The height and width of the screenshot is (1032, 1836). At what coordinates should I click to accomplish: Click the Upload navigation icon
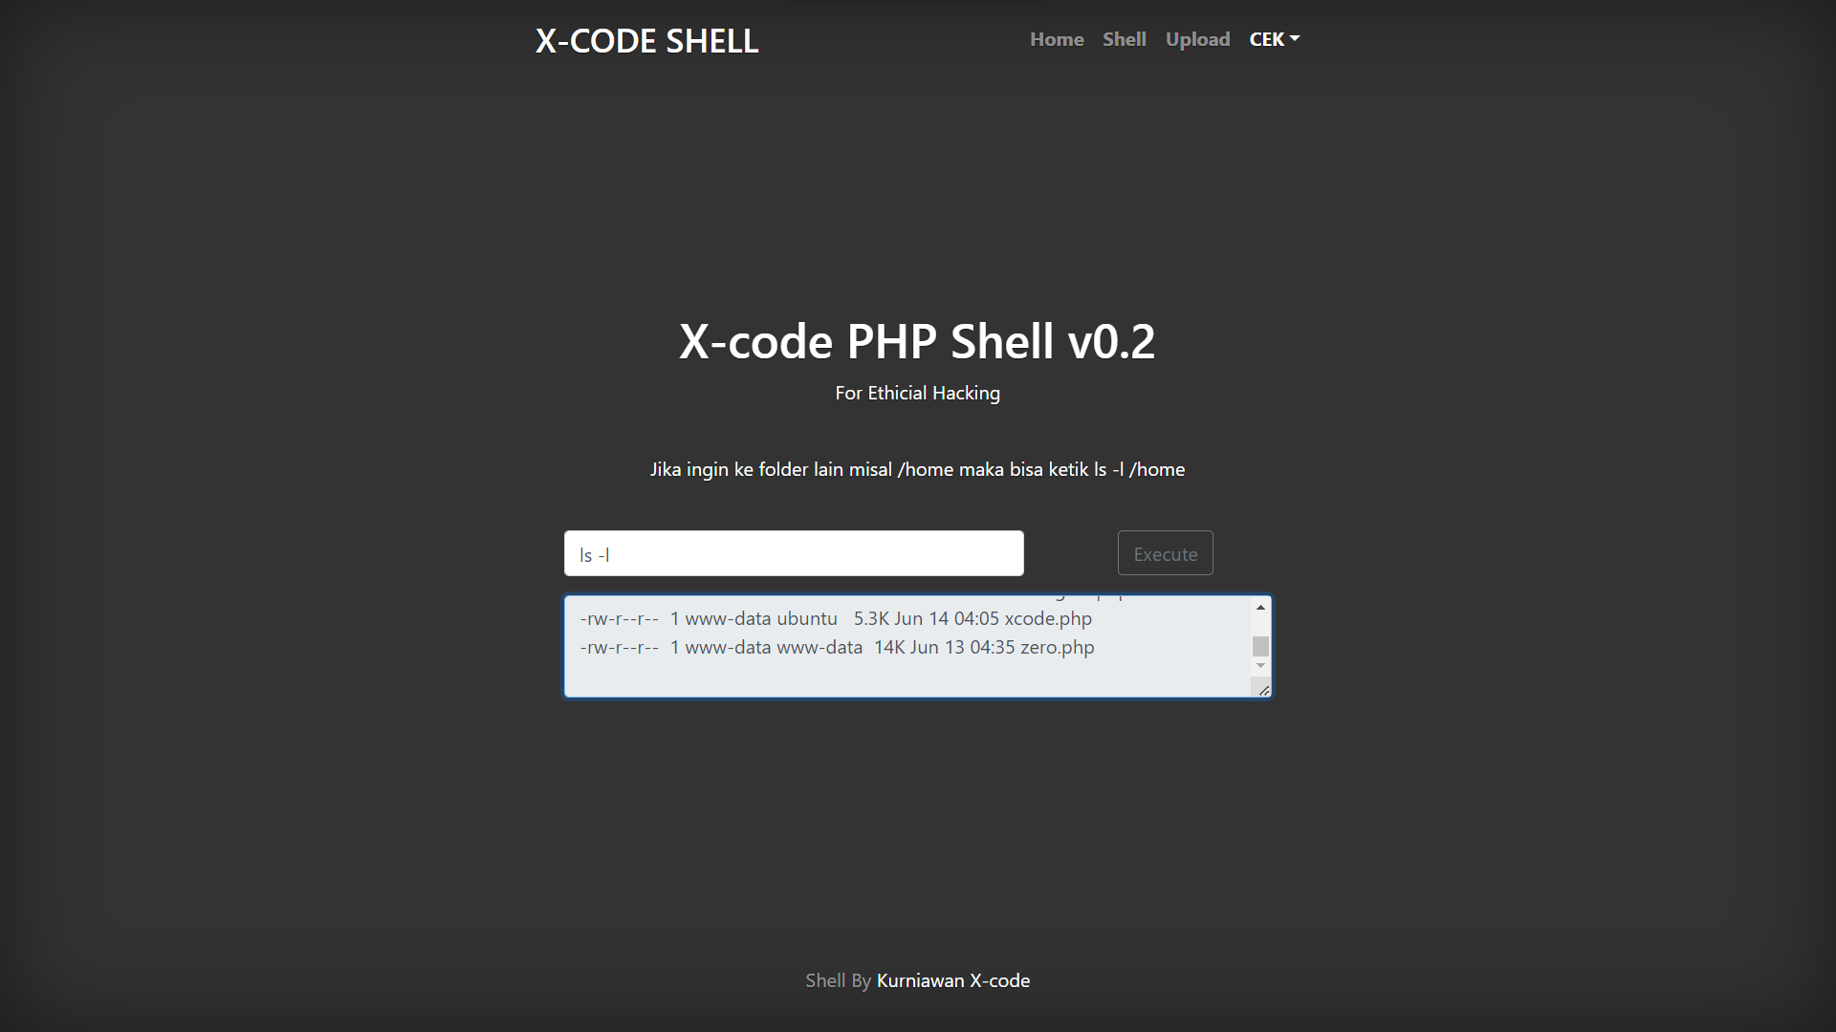[x=1196, y=39]
